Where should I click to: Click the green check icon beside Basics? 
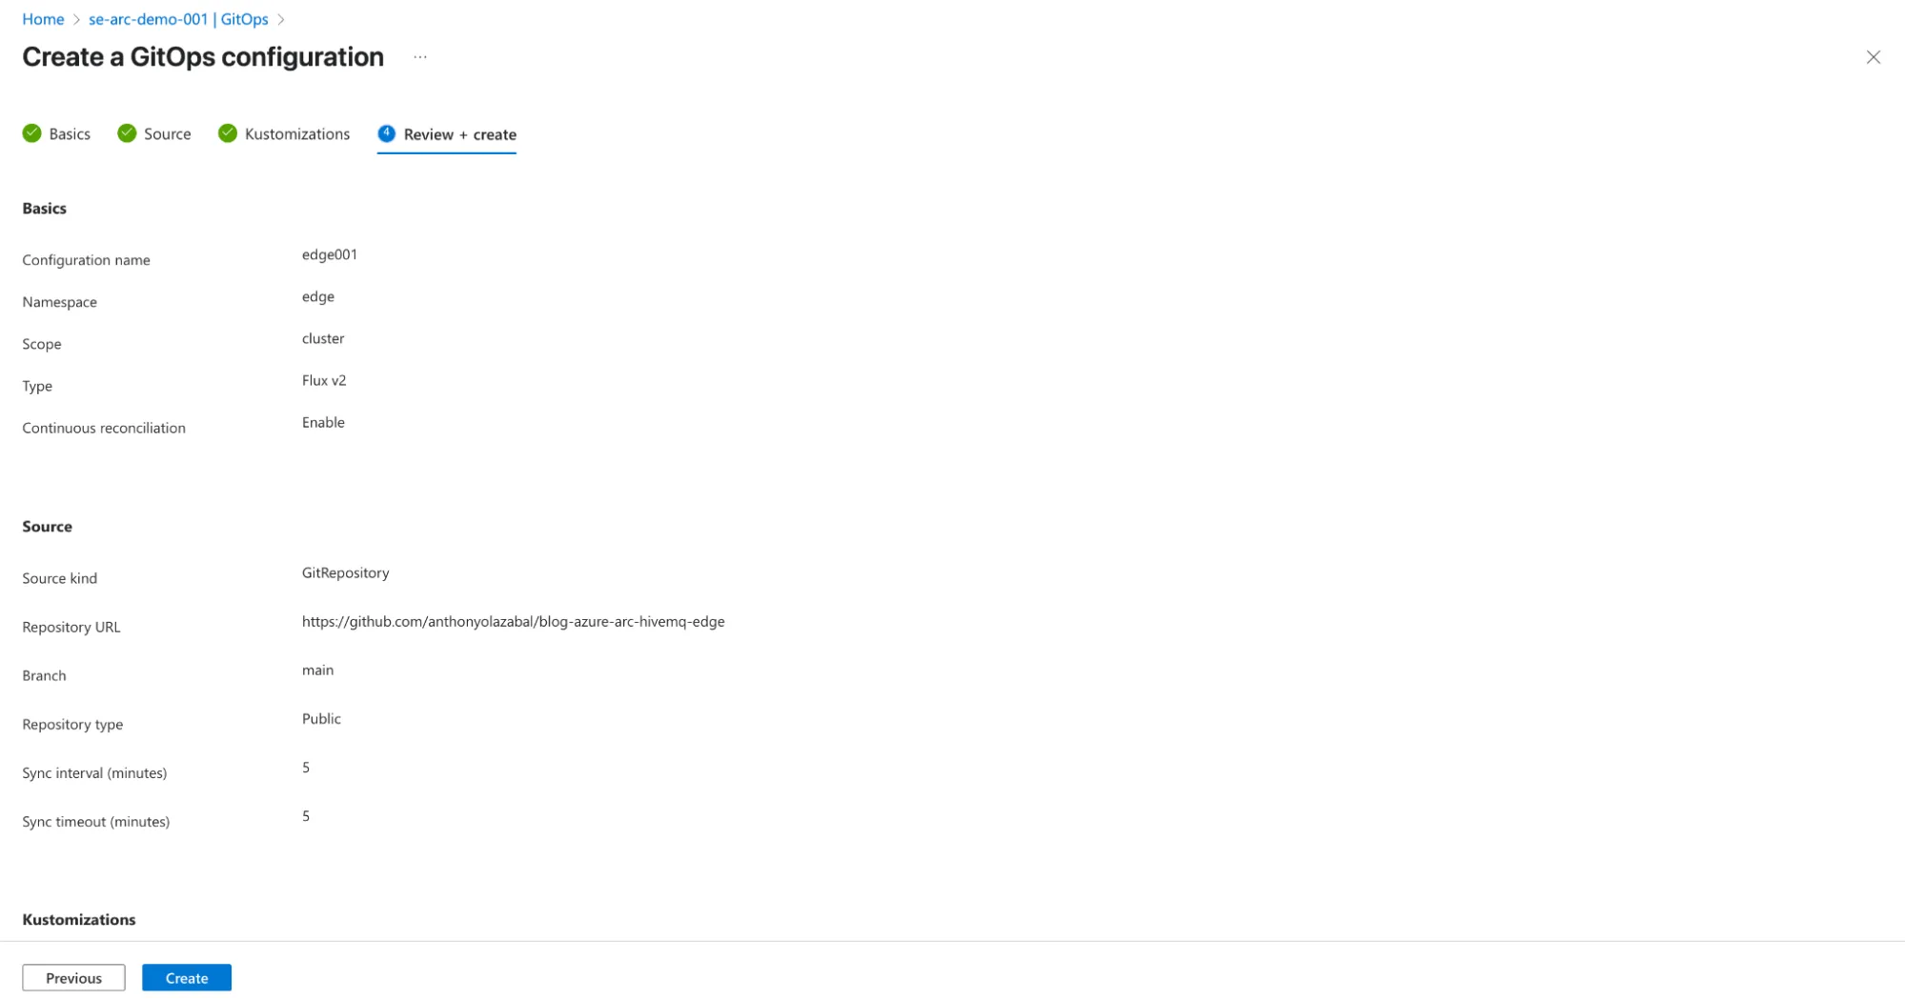pyautogui.click(x=32, y=133)
